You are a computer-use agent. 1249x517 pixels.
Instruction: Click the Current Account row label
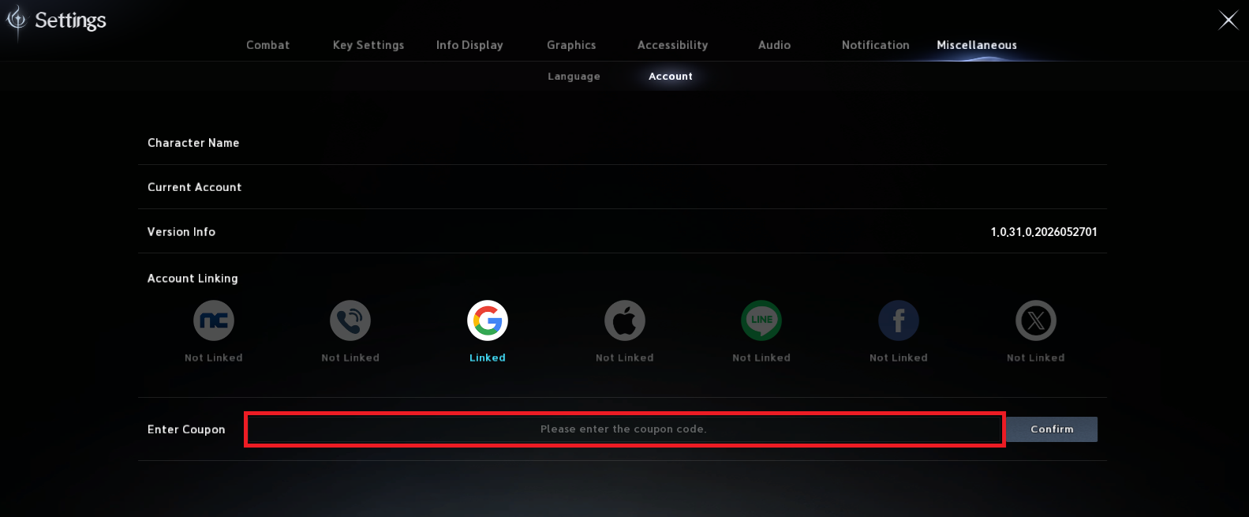(195, 187)
